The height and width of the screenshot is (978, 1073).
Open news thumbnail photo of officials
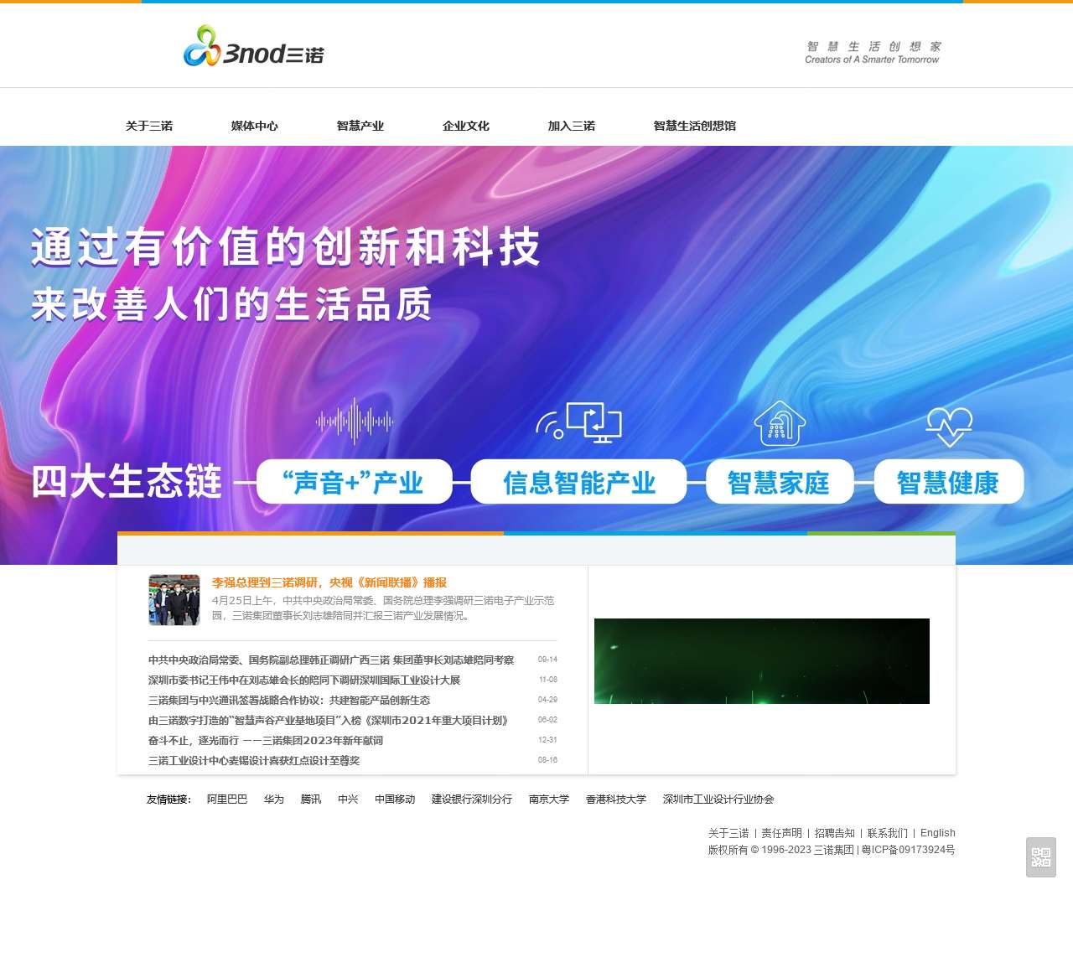pyautogui.click(x=174, y=600)
